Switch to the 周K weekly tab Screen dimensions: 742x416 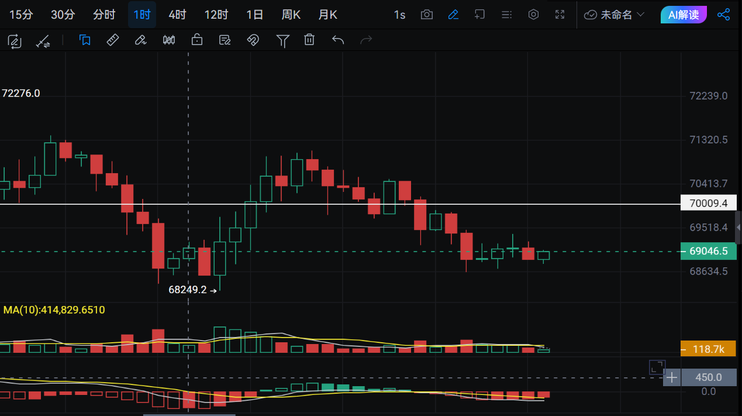291,15
